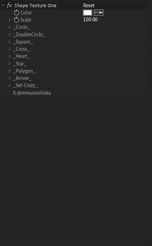Click the Scale value 100.00
This screenshot has width=152, height=246.
[90, 20]
